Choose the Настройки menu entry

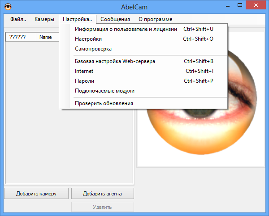[x=143, y=39]
